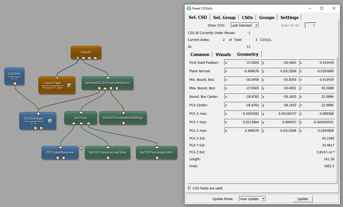Click the clear icon on CSOManager module
343x207 pixels.
pos(50,121)
